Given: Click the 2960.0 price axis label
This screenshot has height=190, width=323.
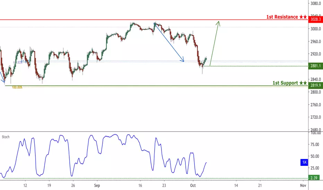Looking at the screenshot, I should (316, 41).
